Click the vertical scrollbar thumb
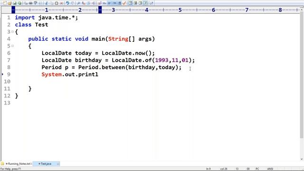 pos(302,75)
